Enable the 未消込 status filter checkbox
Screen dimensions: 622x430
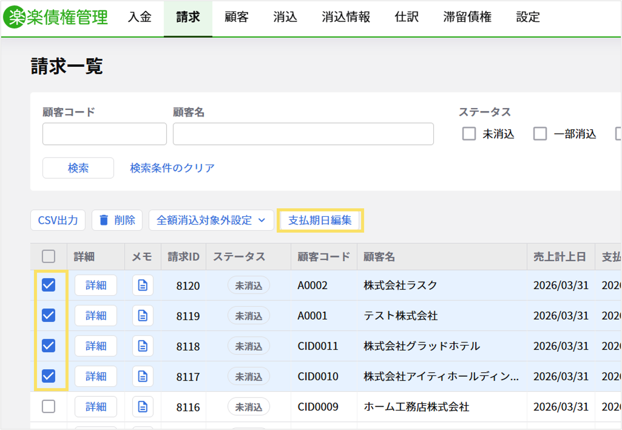[469, 134]
